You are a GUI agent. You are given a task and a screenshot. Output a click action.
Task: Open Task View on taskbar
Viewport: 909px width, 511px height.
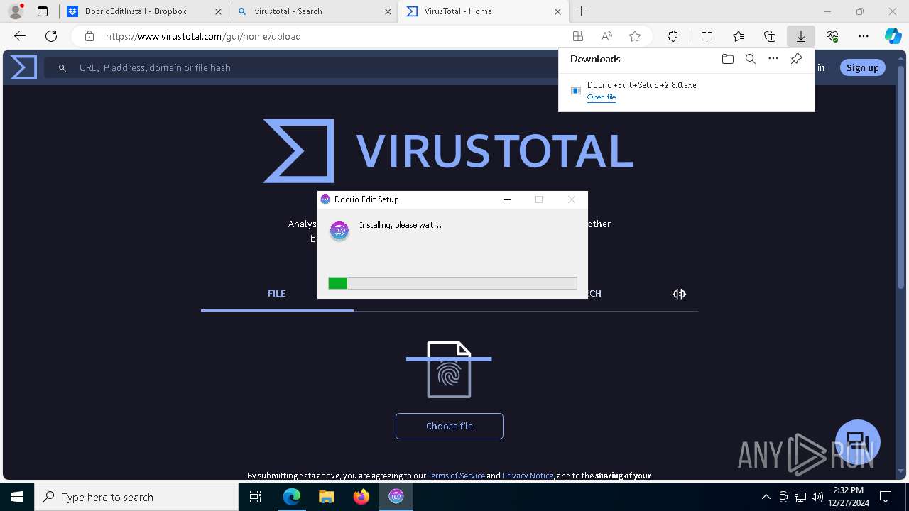[x=256, y=497]
